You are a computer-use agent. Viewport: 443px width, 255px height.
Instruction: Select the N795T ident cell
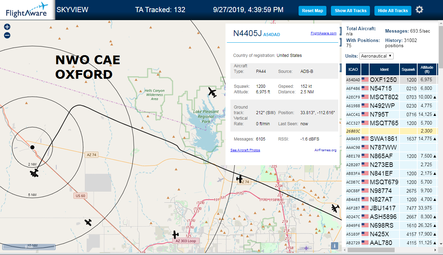[384, 114]
